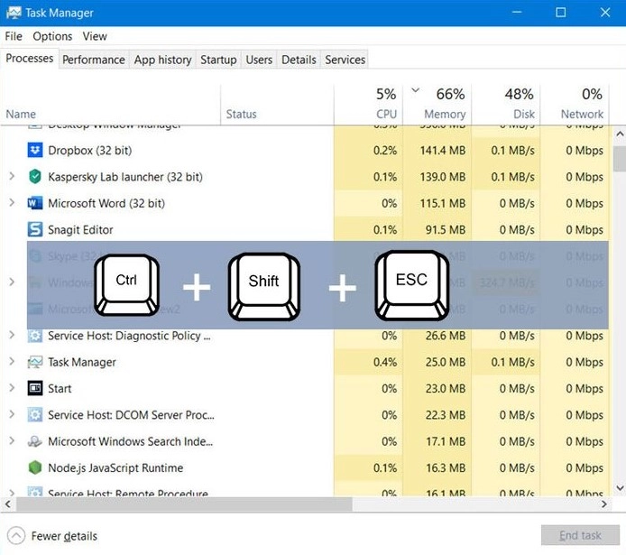Screen dimensions: 626x555
Task: Switch to the Services tab
Action: 345,60
